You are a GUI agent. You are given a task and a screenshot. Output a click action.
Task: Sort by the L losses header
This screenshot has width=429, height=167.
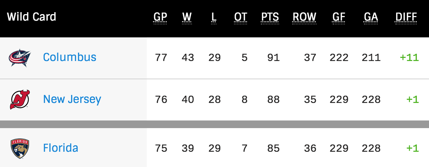coord(214,17)
